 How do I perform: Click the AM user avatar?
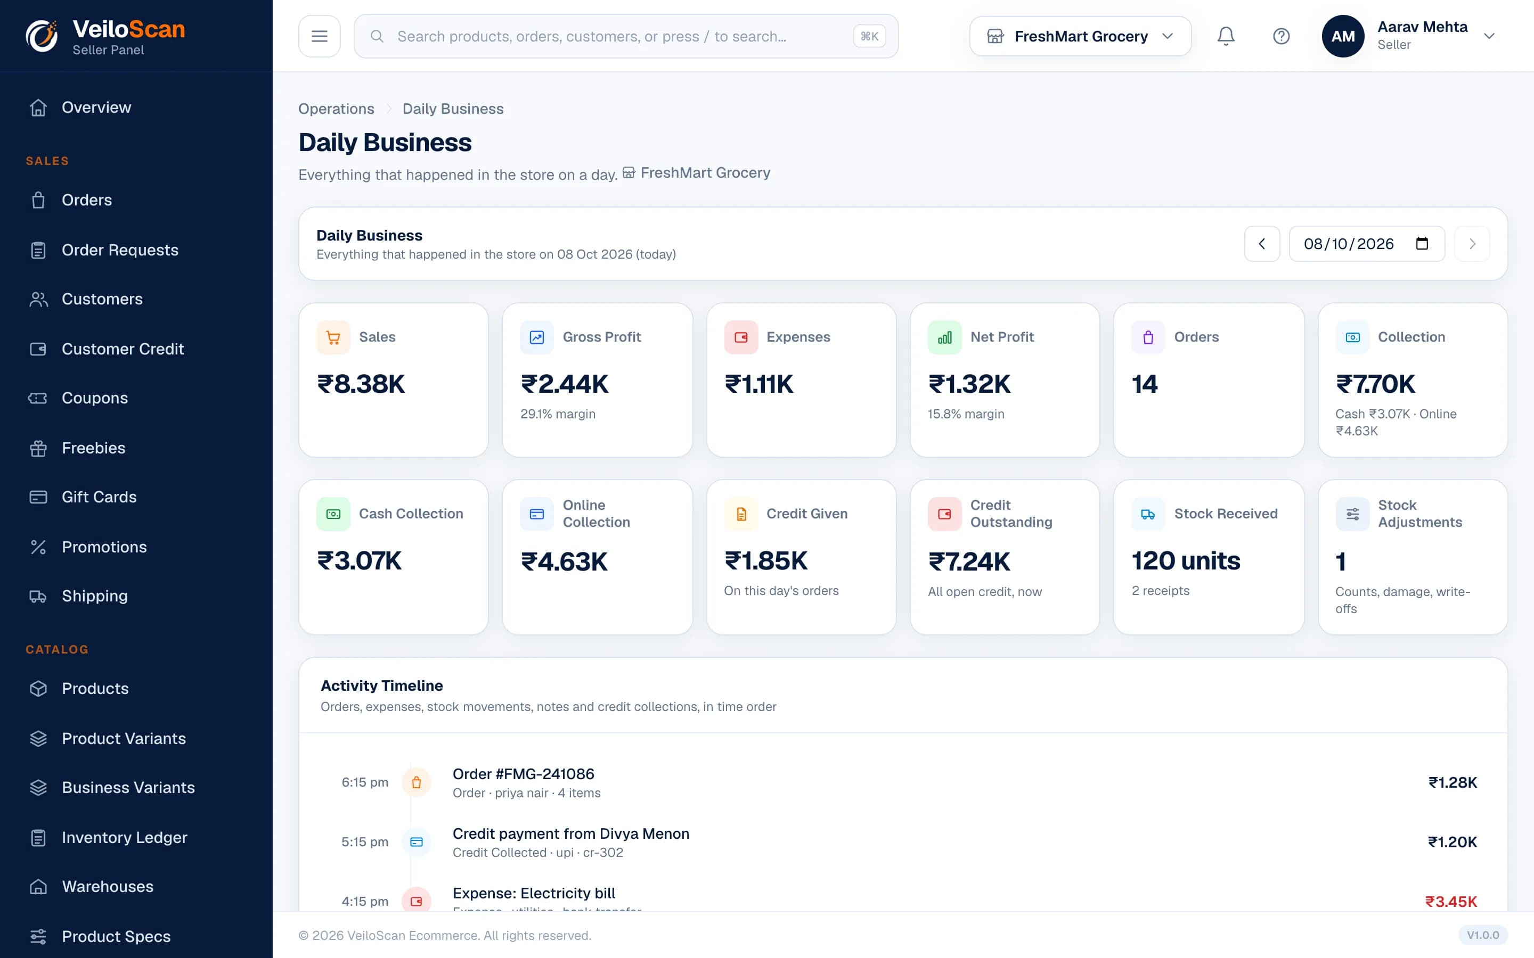(x=1343, y=36)
